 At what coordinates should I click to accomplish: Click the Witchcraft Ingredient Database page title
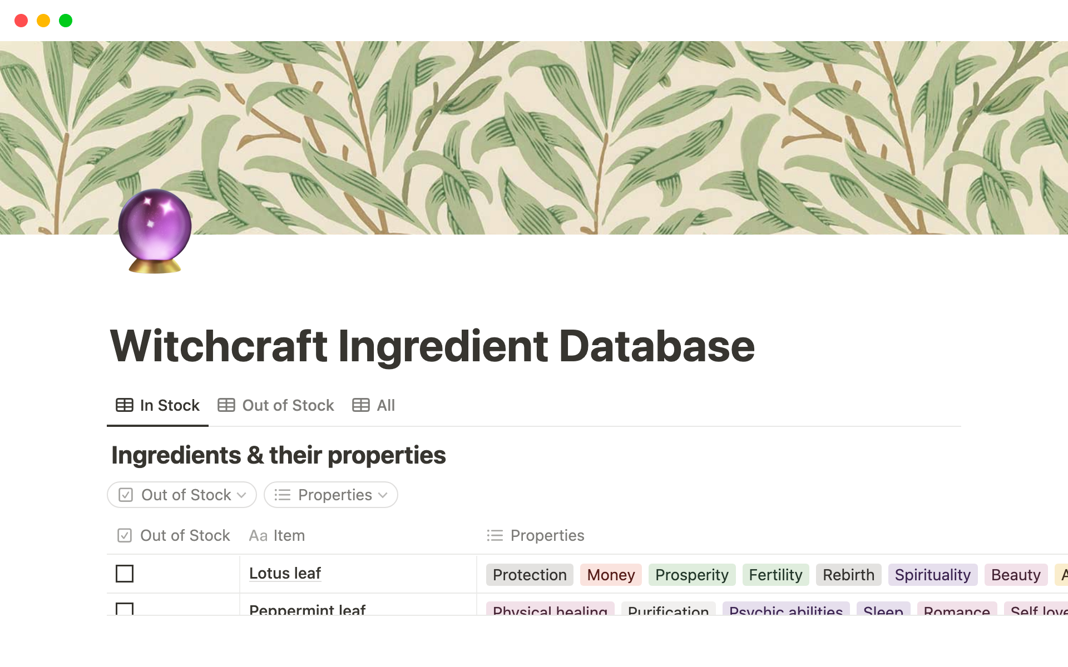pyautogui.click(x=432, y=346)
